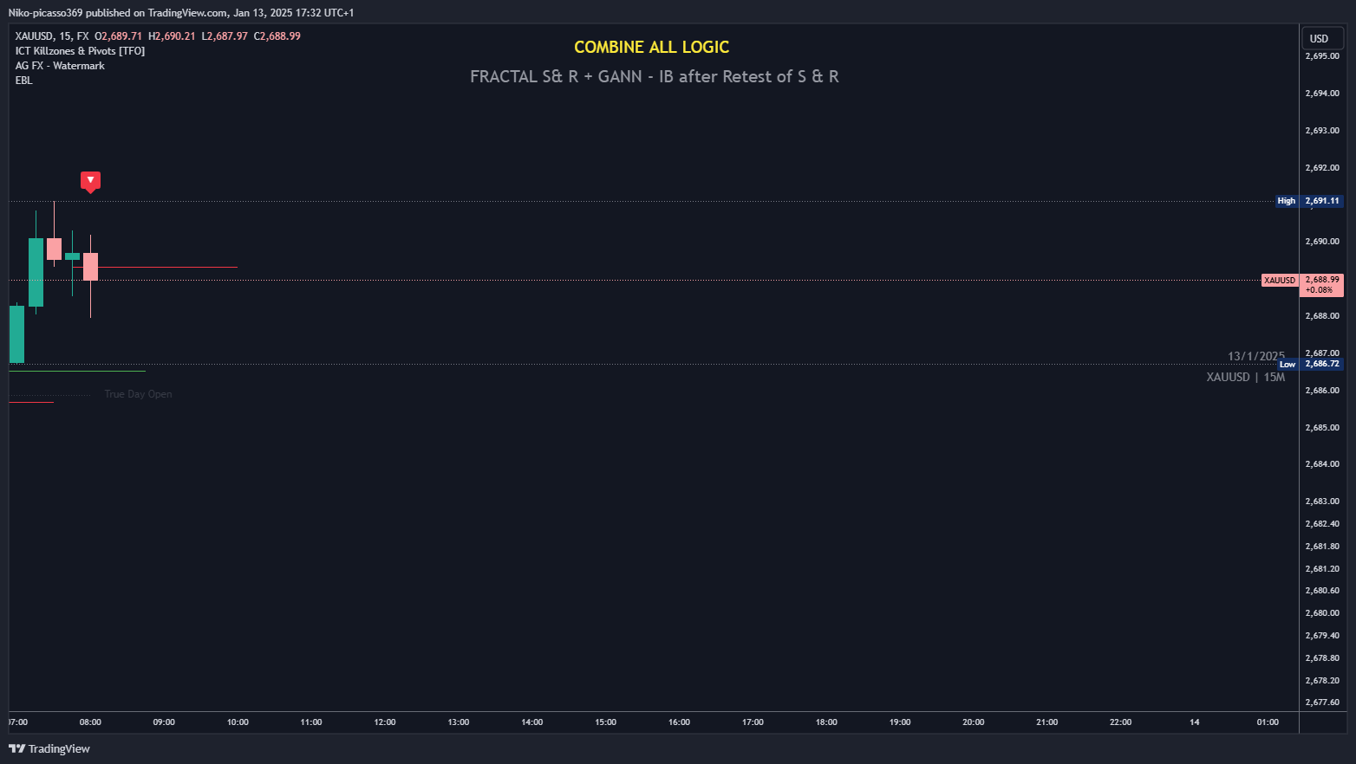Click the True Day Open label

tap(138, 394)
